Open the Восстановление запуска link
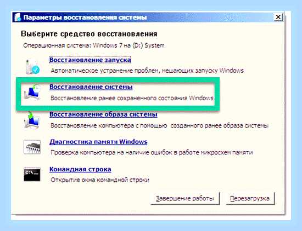 (90, 60)
